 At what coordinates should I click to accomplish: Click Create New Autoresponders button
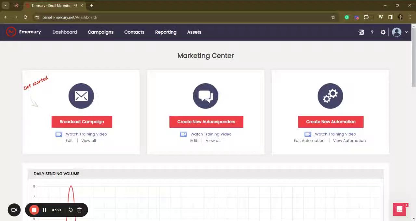(206, 122)
